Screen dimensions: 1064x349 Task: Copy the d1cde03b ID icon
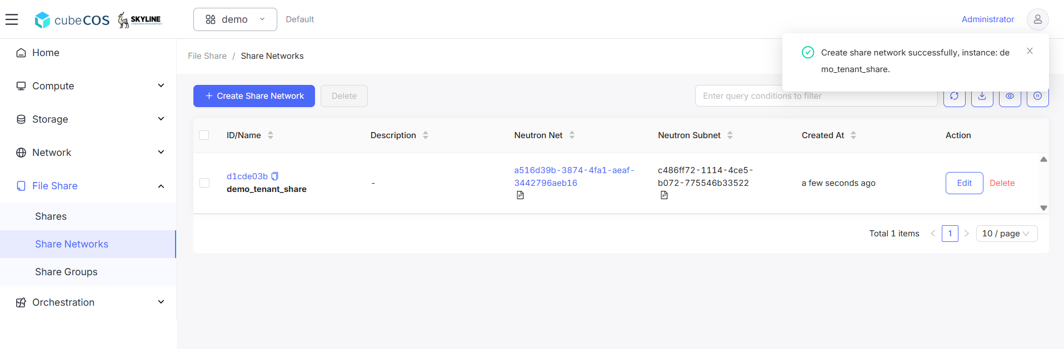pos(274,176)
